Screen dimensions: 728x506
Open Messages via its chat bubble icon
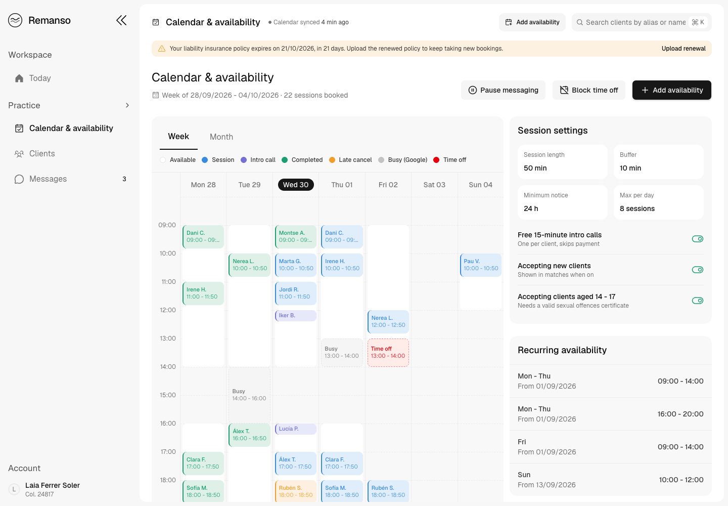point(19,179)
